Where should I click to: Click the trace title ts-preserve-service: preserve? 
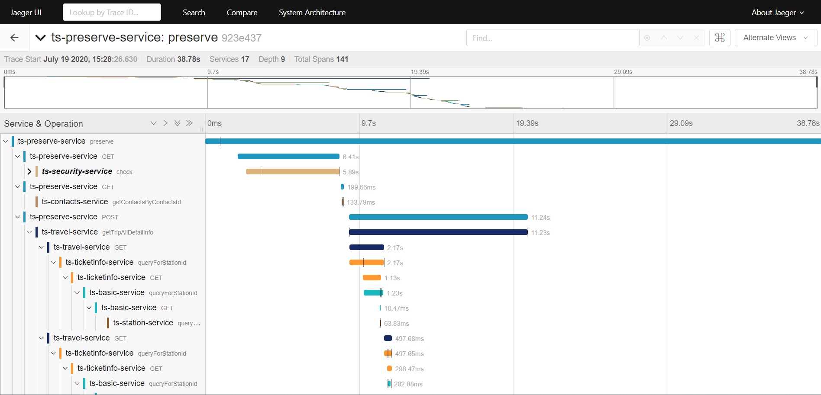pos(134,38)
